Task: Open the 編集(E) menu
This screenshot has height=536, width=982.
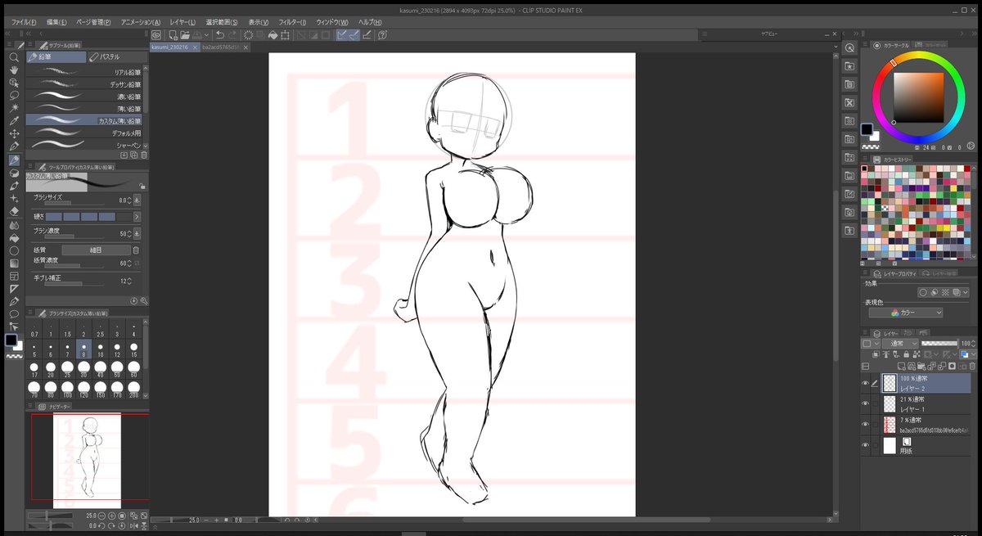Action: coord(58,21)
